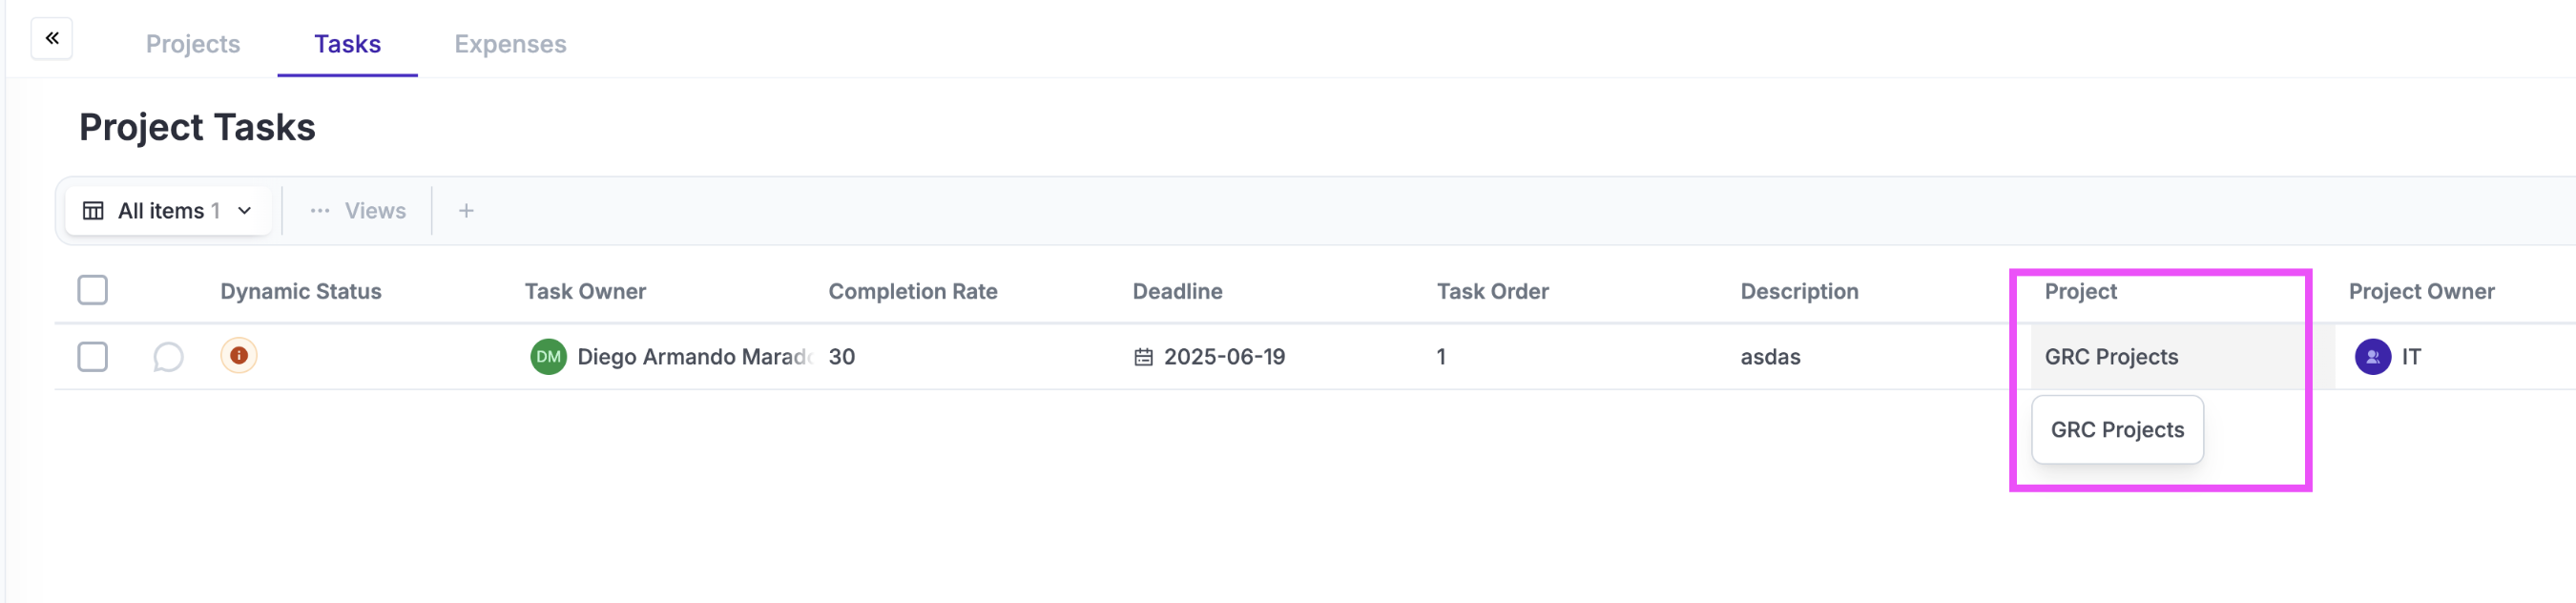Viewport: 2576px width, 603px height.
Task: Click the DM avatar of the task owner
Action: (x=548, y=357)
